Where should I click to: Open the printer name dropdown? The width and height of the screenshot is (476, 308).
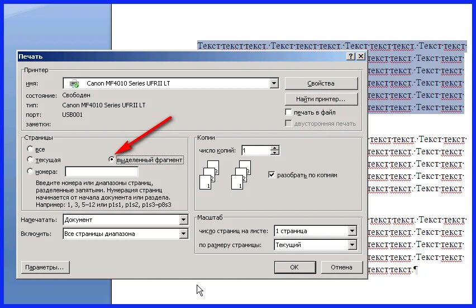point(274,83)
